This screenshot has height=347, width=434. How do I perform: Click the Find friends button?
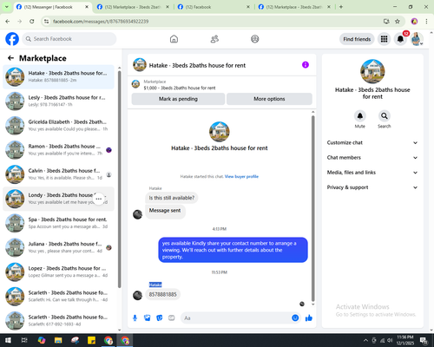(x=357, y=39)
